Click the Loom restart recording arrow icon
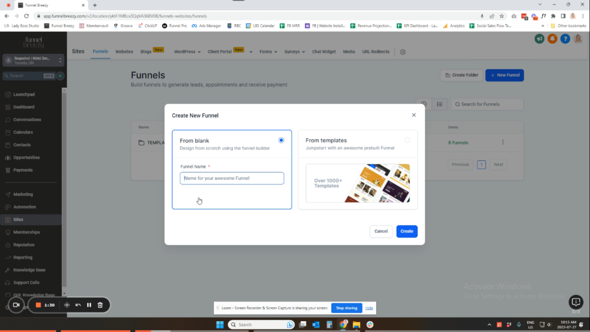The width and height of the screenshot is (590, 332). pyautogui.click(x=78, y=305)
